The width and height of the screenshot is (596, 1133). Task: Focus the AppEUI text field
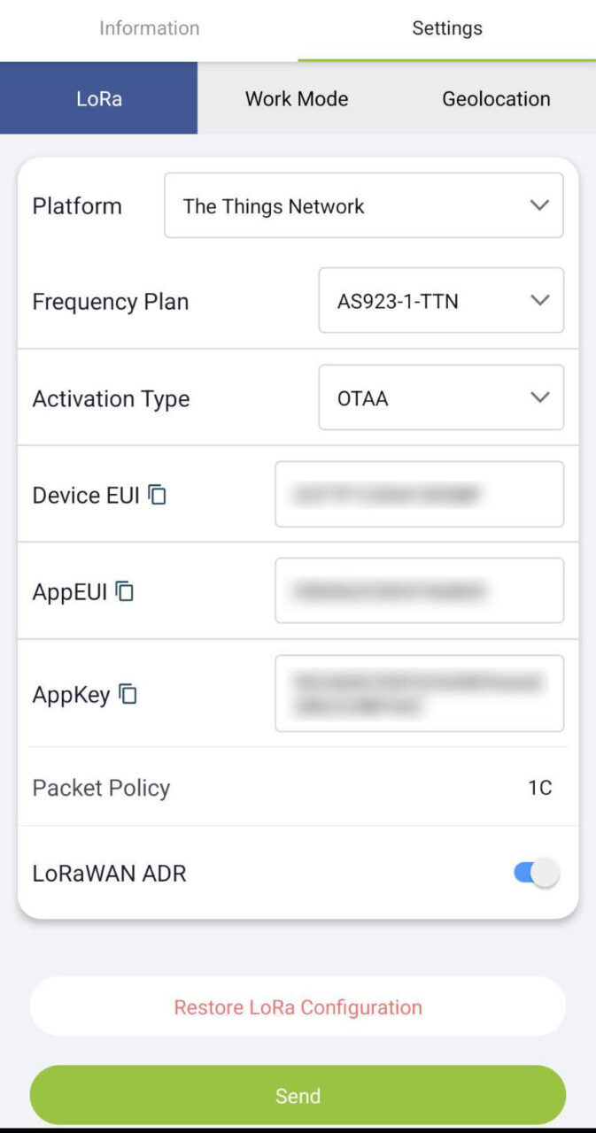point(419,590)
